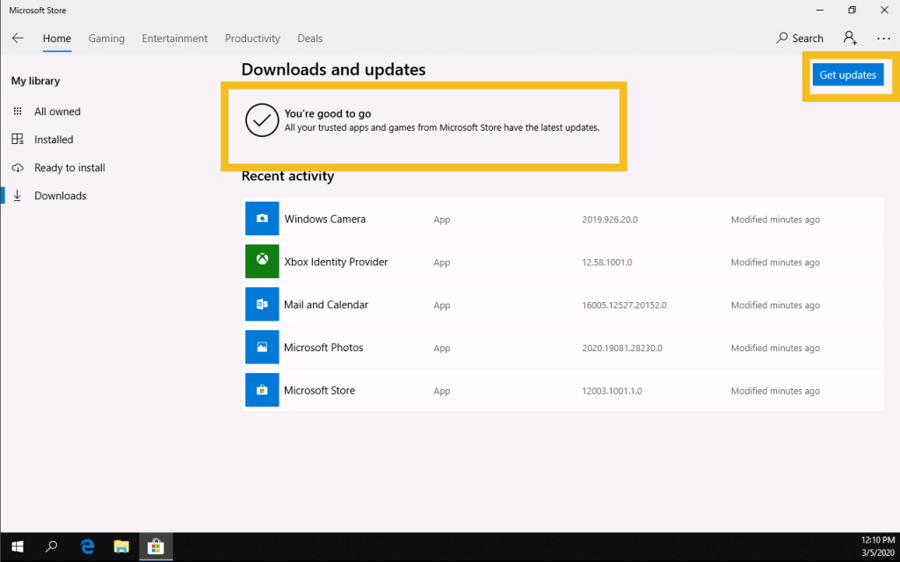Click the Mail and Calendar name

(326, 305)
